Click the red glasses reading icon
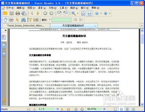 [x=11, y=20]
